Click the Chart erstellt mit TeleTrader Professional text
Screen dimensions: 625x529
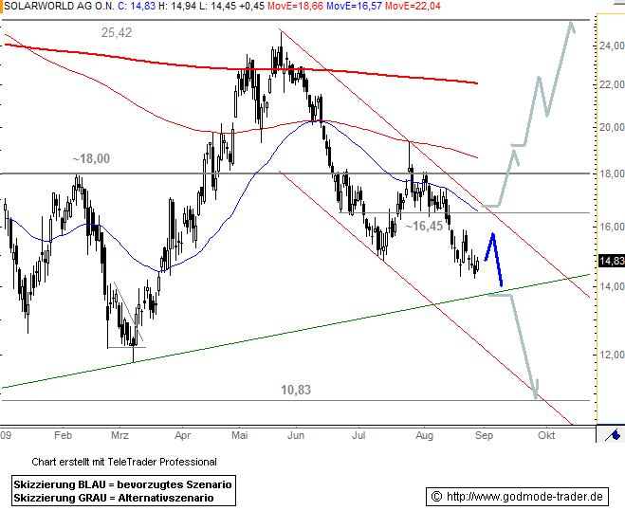pos(124,462)
